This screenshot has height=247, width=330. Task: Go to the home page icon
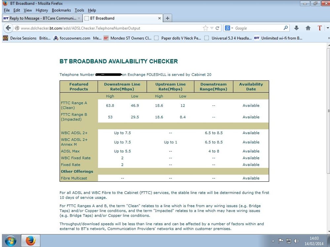[x=308, y=28]
